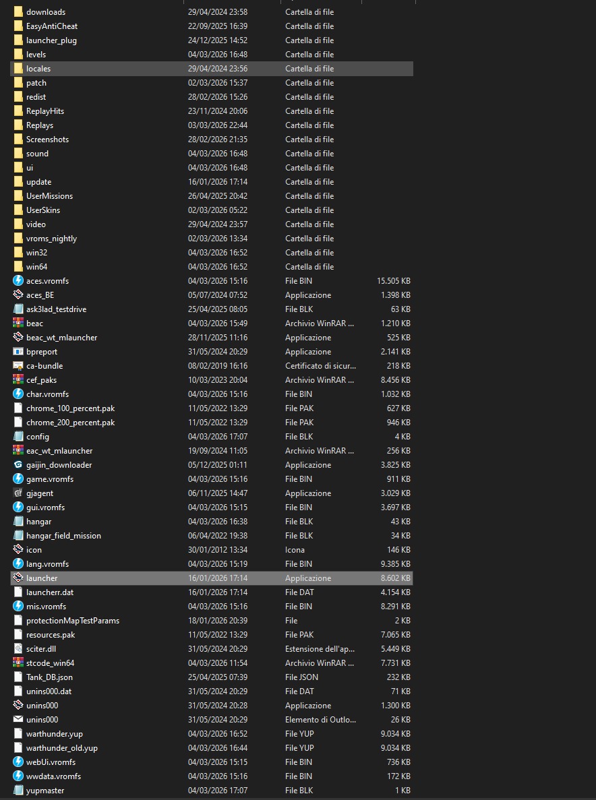
Task: Select the gaijin_downloader application icon
Action: (x=18, y=464)
